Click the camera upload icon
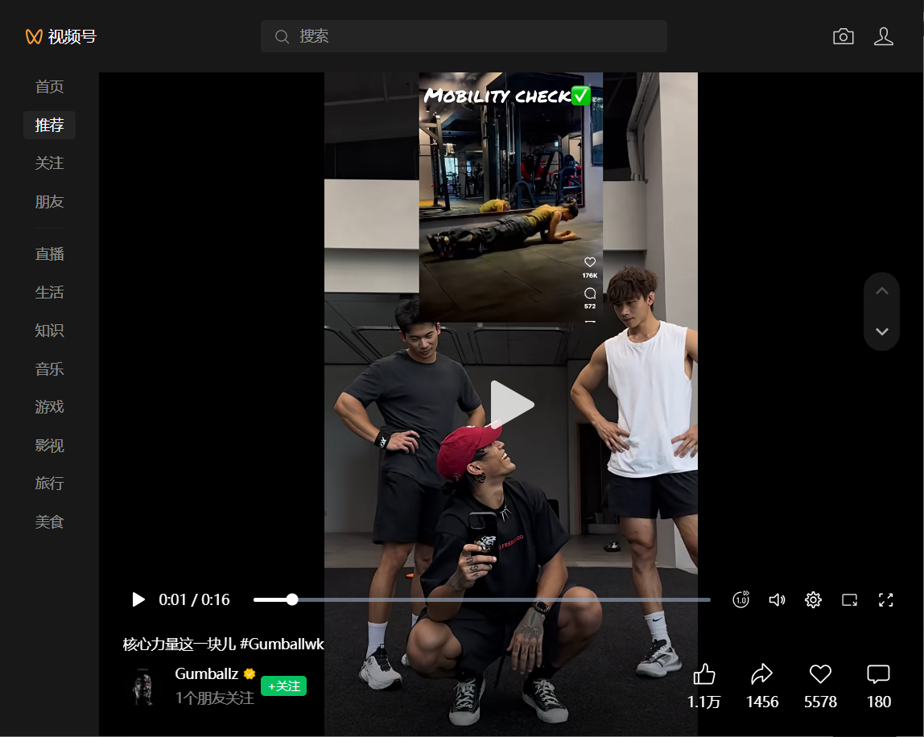 coord(843,36)
